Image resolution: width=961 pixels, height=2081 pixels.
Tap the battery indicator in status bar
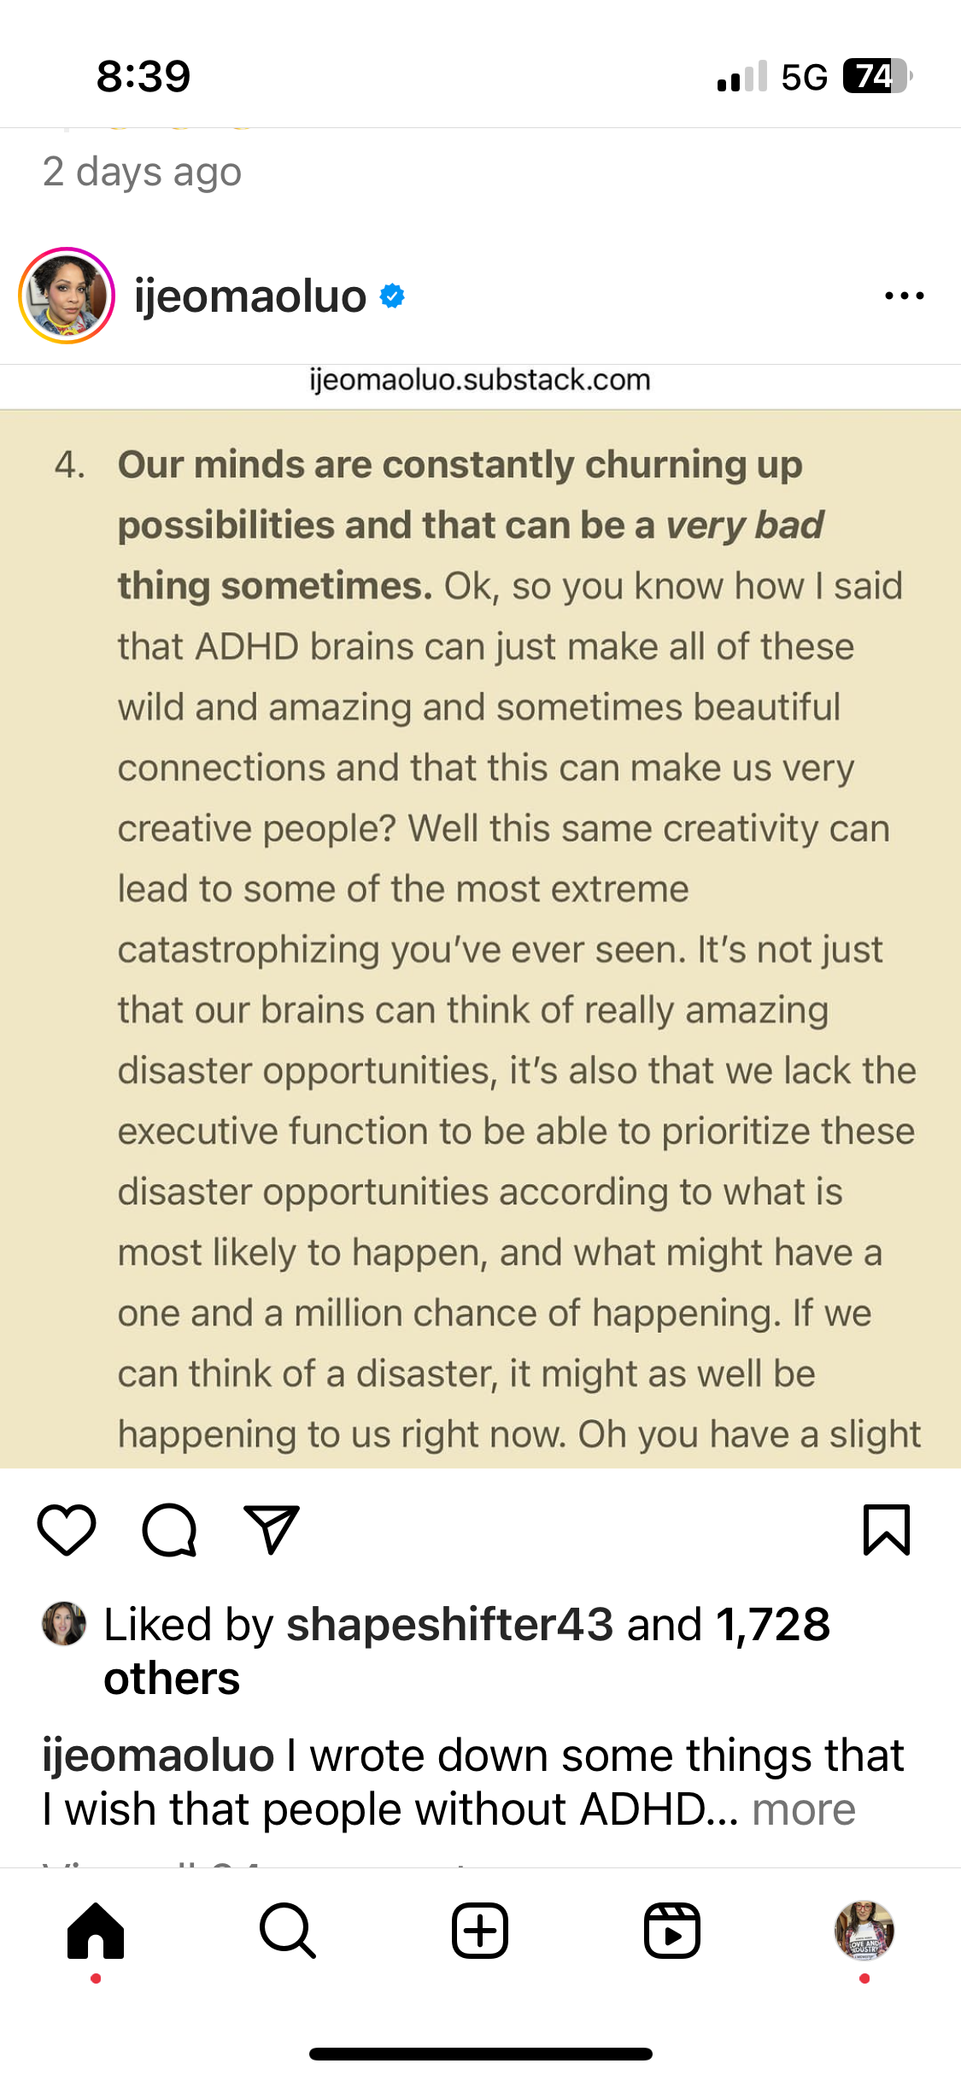(x=876, y=76)
